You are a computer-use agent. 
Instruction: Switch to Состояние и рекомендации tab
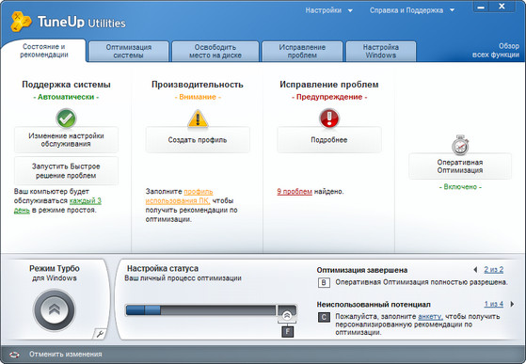point(44,51)
